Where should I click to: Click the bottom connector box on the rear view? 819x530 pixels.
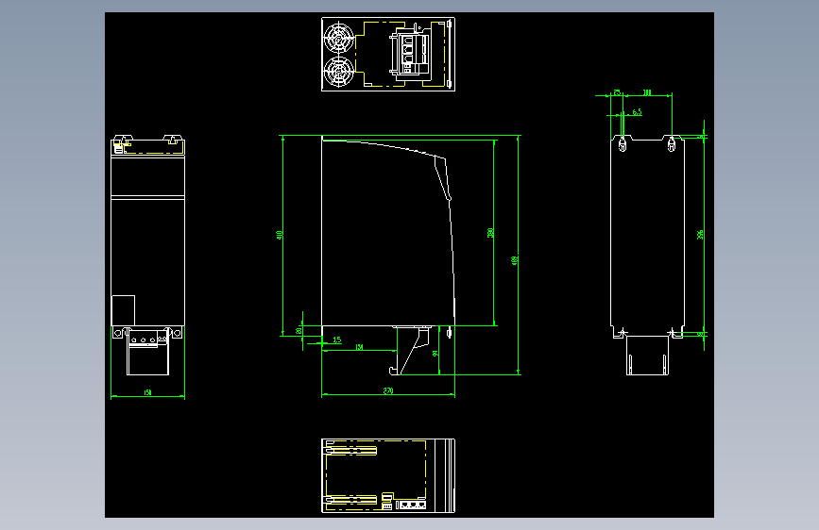648,356
